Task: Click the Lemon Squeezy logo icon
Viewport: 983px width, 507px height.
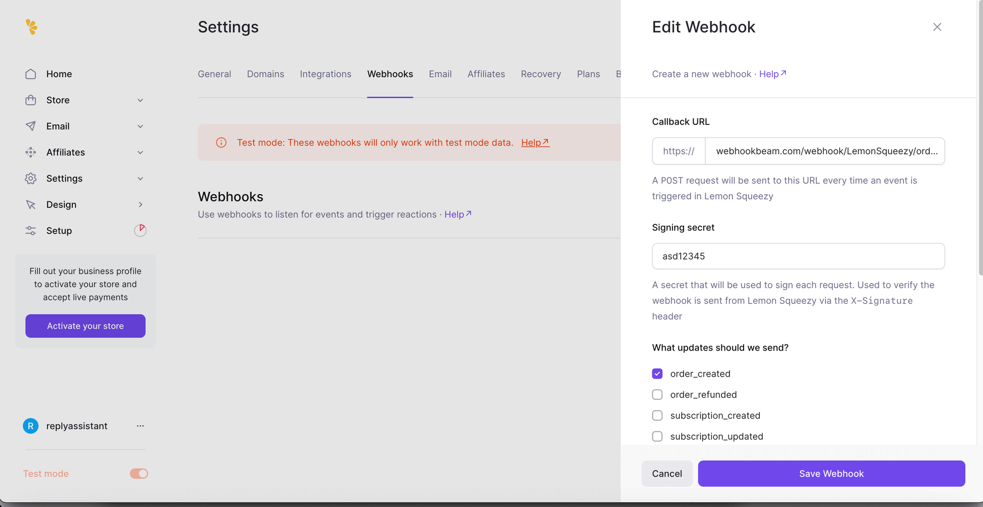Action: coord(31,27)
